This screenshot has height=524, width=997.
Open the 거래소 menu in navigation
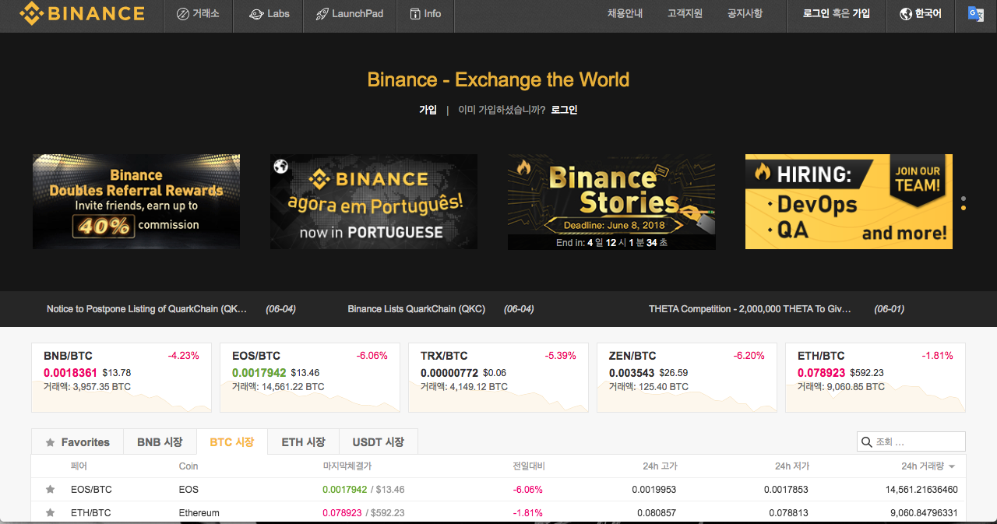point(198,14)
